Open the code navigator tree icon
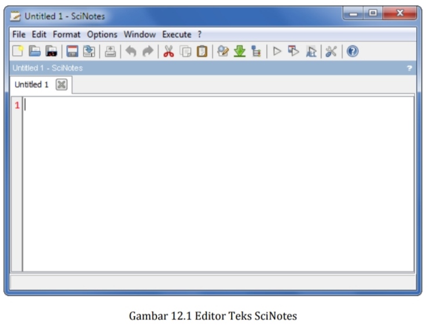The image size is (429, 328). pos(256,51)
